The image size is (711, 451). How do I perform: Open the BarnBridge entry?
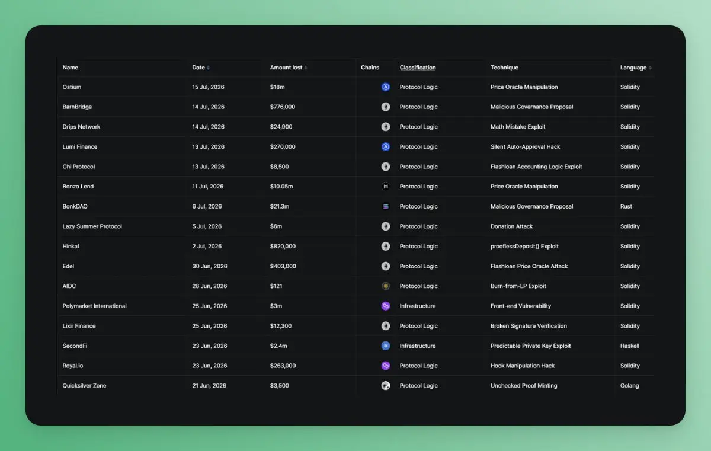pos(77,107)
